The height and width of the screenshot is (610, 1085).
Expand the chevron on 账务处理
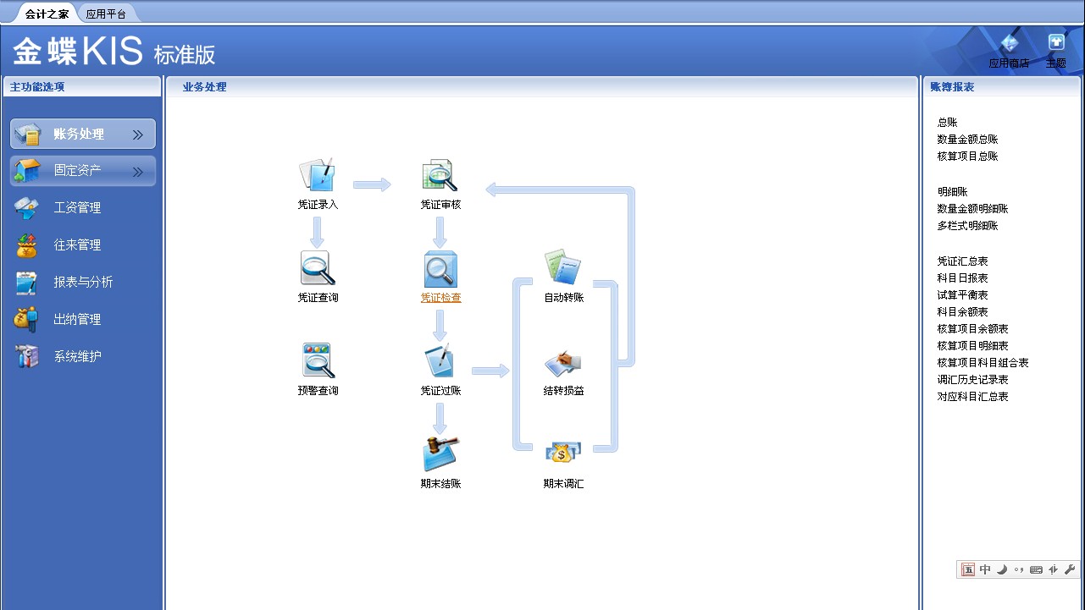pos(138,135)
